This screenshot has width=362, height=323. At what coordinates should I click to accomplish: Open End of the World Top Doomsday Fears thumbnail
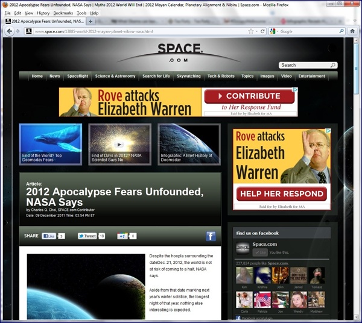pyautogui.click(x=51, y=144)
